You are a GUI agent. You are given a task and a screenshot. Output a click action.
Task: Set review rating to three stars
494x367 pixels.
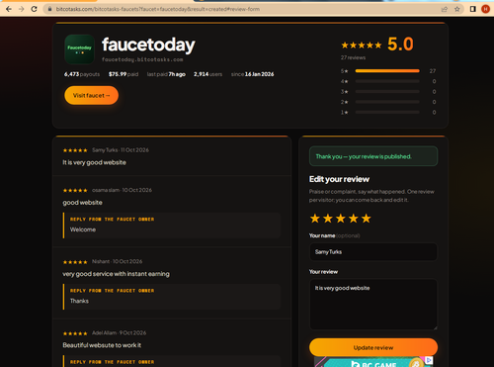click(x=341, y=219)
